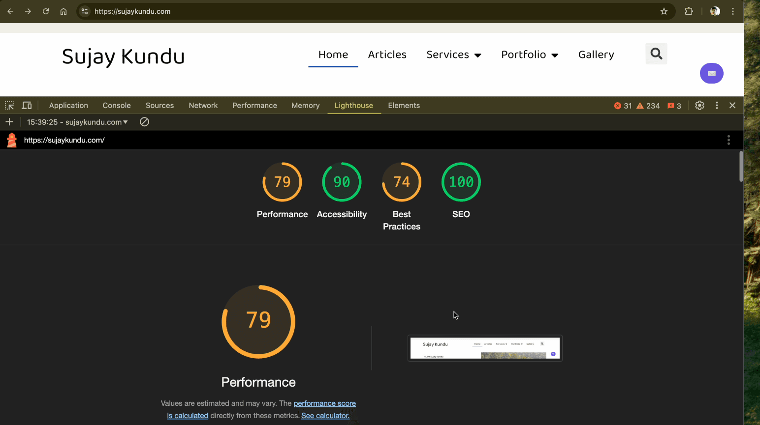The height and width of the screenshot is (425, 760).
Task: Click the Accessibility score 90 gauge
Action: (x=342, y=182)
